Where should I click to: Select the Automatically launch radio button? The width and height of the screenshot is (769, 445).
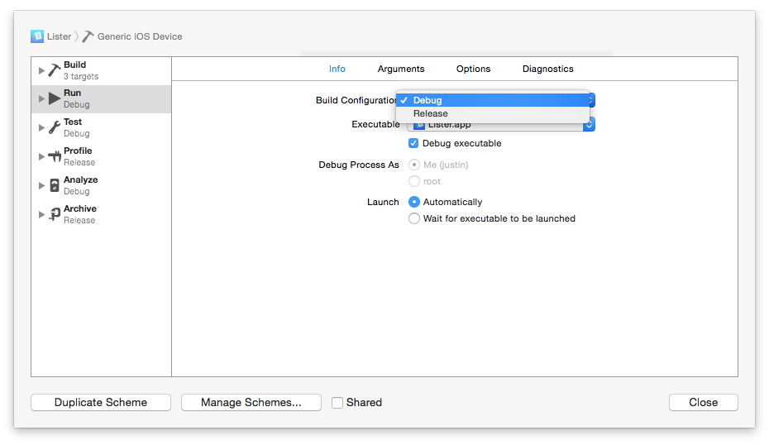pos(414,202)
